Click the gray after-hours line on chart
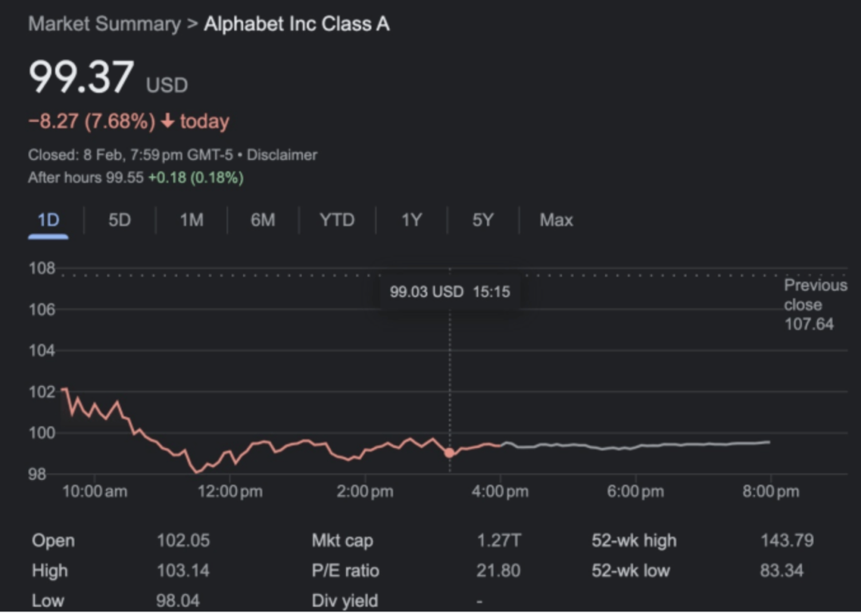 tap(638, 446)
